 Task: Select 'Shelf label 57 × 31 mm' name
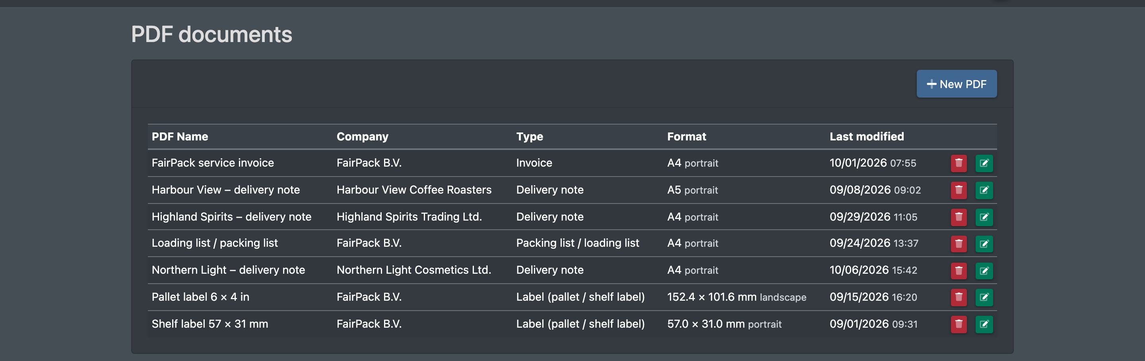coord(210,324)
